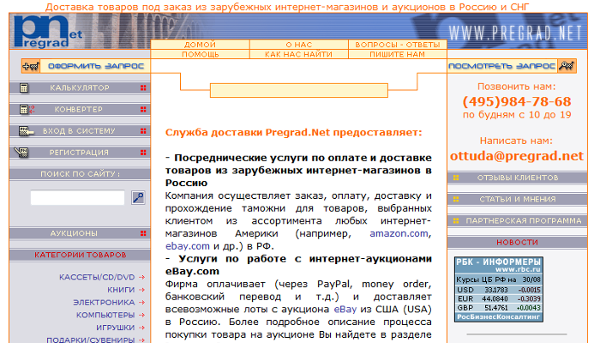Open the Компьютеры category

[105, 315]
